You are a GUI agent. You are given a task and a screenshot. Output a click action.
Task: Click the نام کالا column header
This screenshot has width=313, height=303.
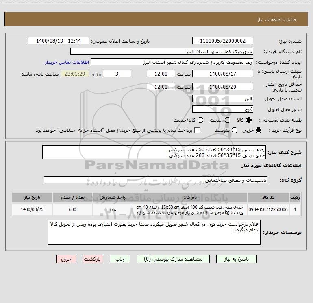190,197
